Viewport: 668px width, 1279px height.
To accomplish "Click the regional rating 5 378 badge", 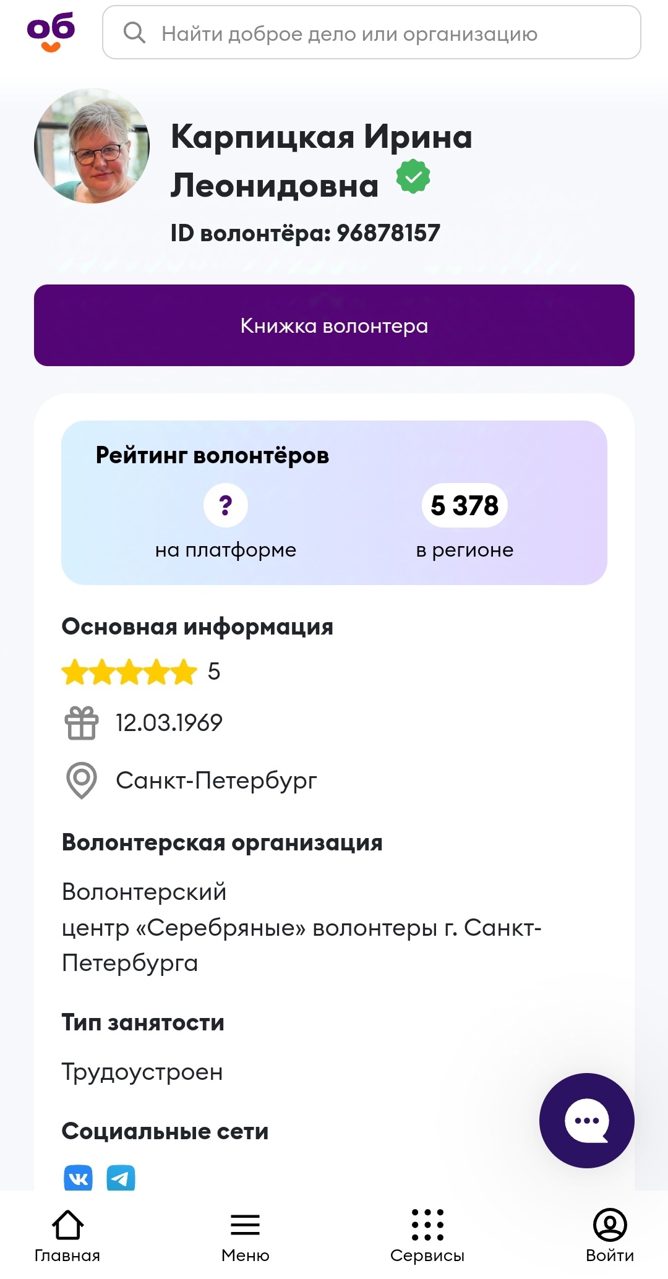I will (x=465, y=505).
